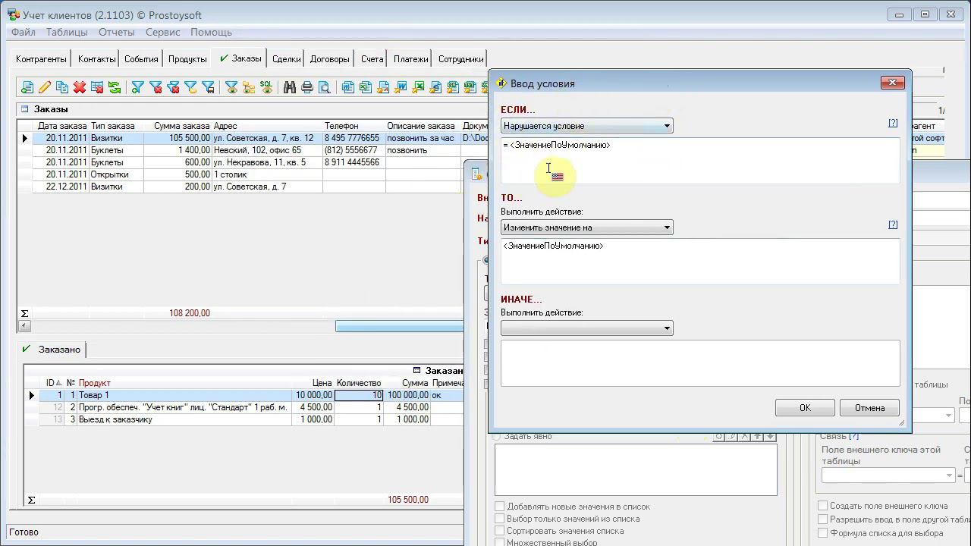Click OK in Ввод условия dialog

coord(805,408)
